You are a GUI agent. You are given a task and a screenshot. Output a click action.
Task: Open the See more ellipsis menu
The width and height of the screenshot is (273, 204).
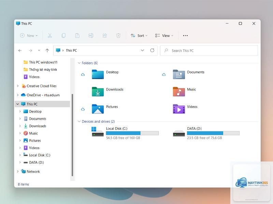coord(185,36)
